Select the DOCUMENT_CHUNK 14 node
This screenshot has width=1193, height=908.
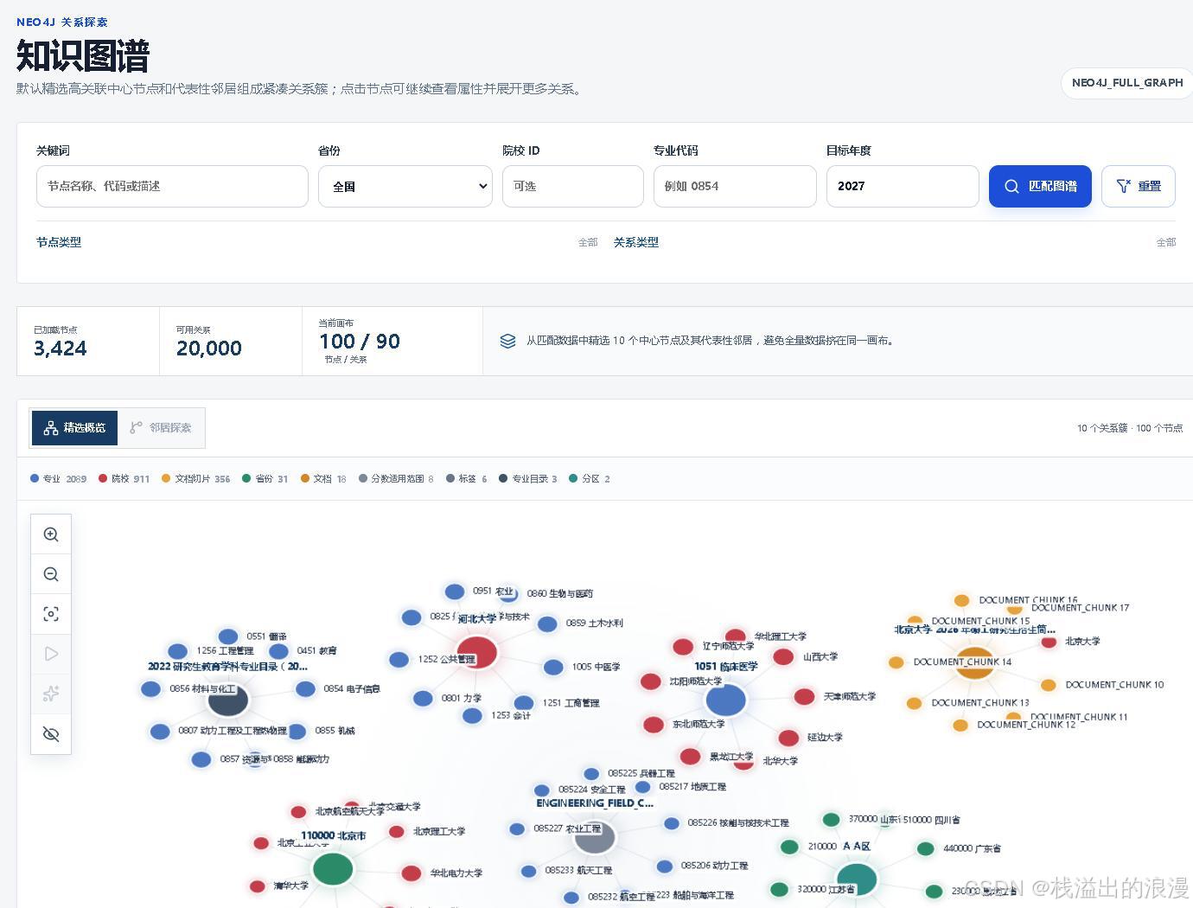(896, 662)
